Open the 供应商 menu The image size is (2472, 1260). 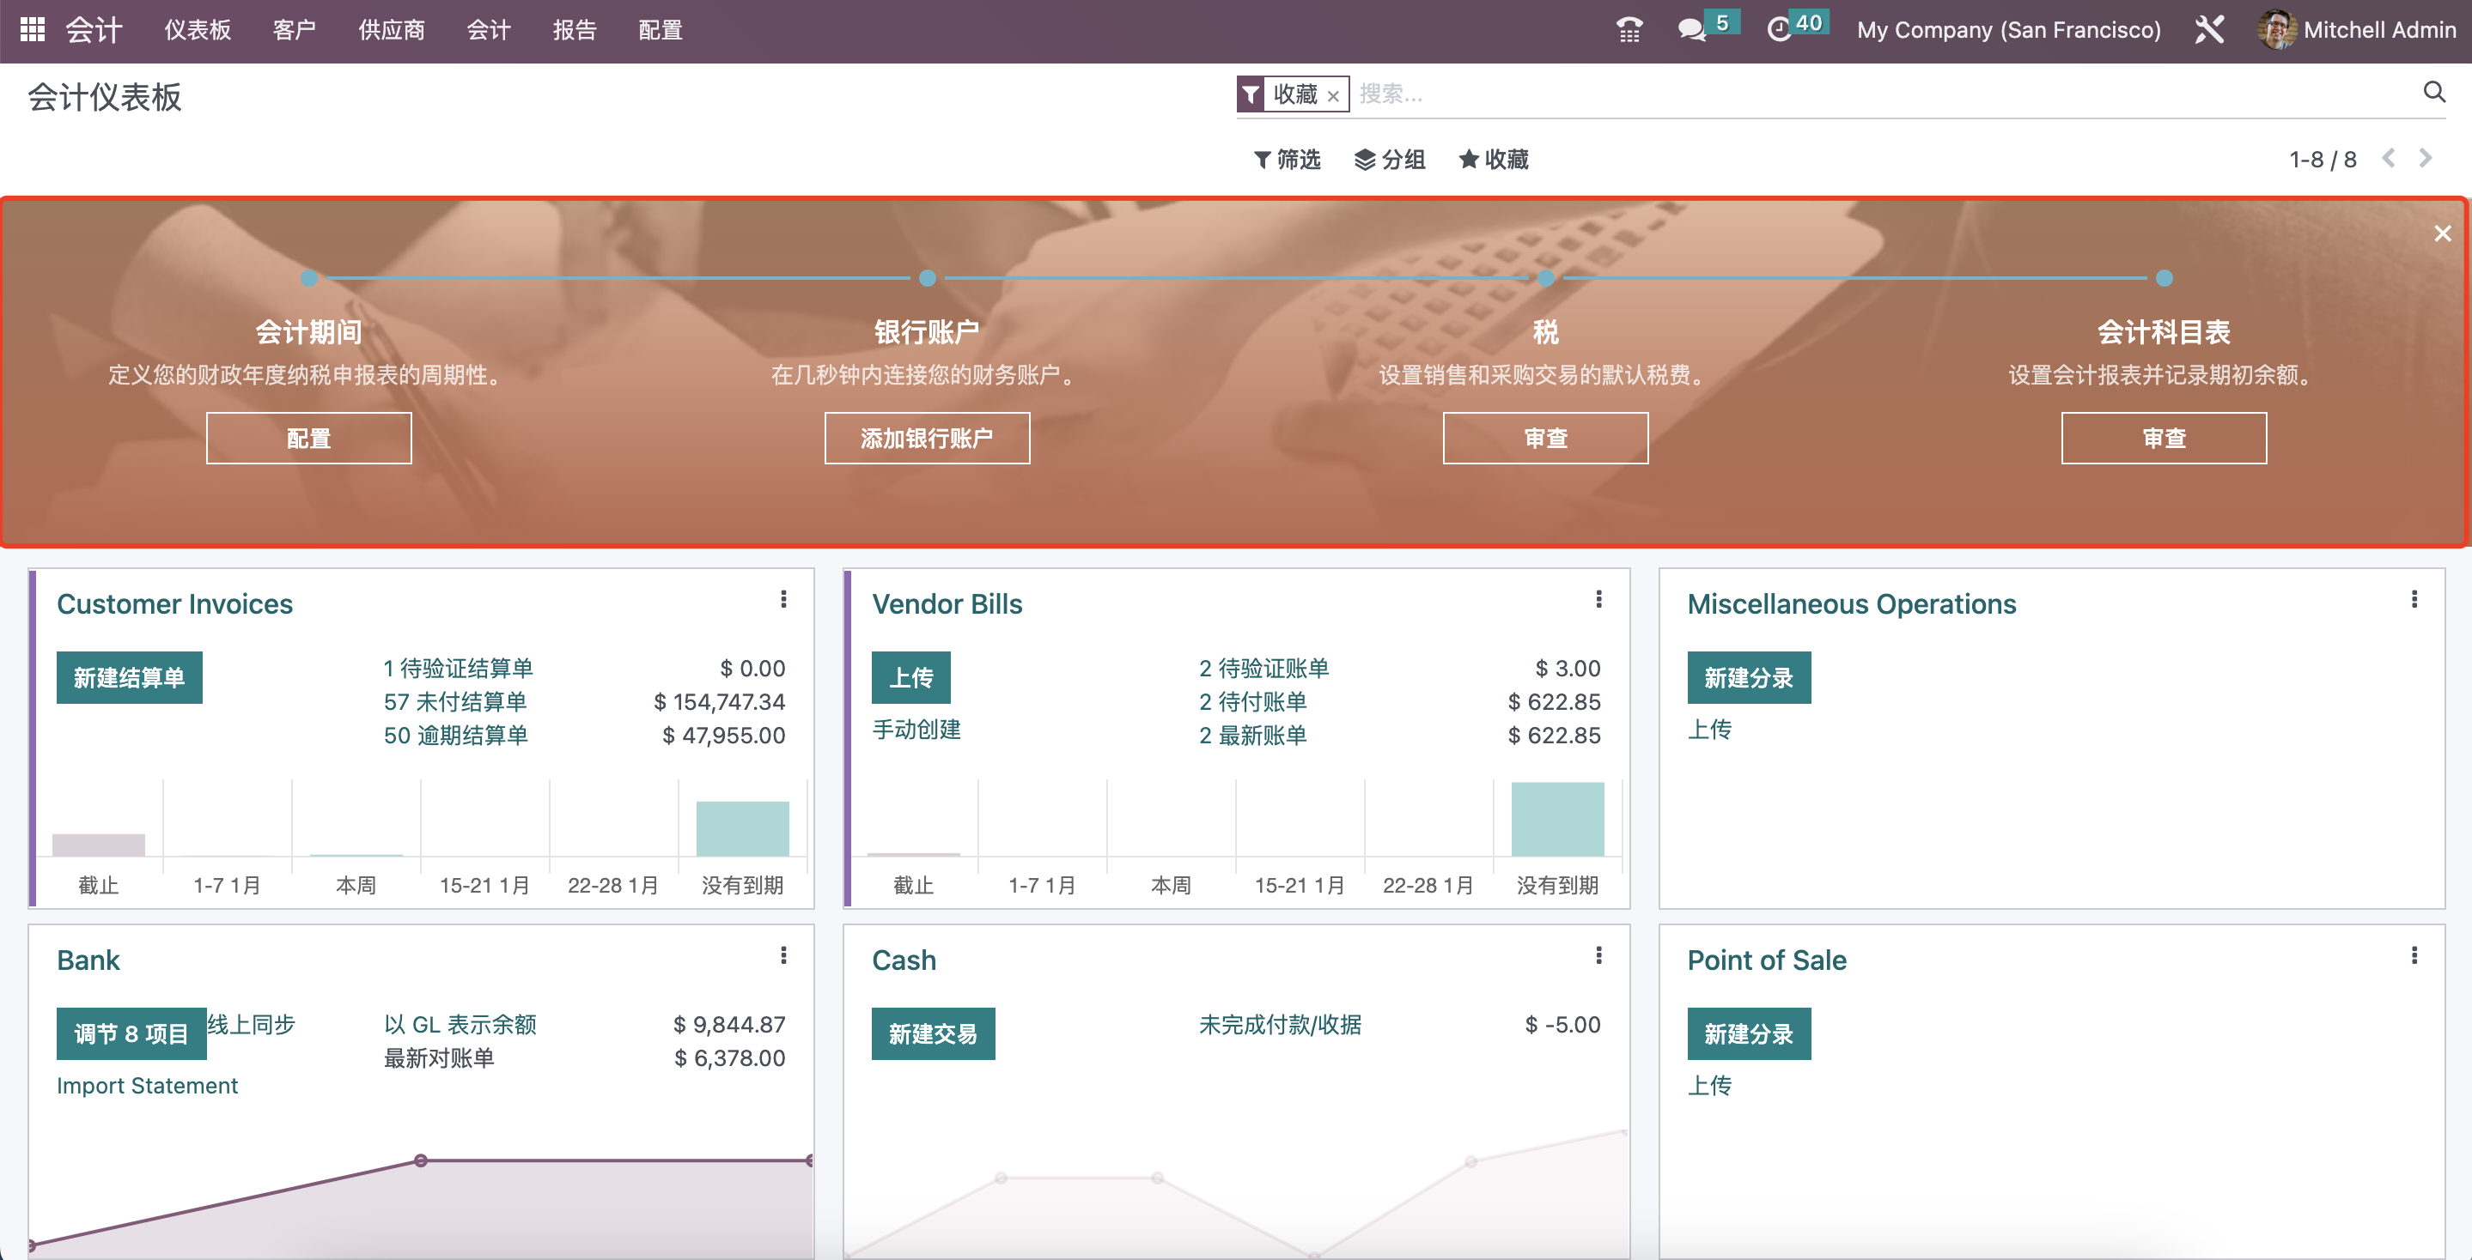pyautogui.click(x=392, y=30)
